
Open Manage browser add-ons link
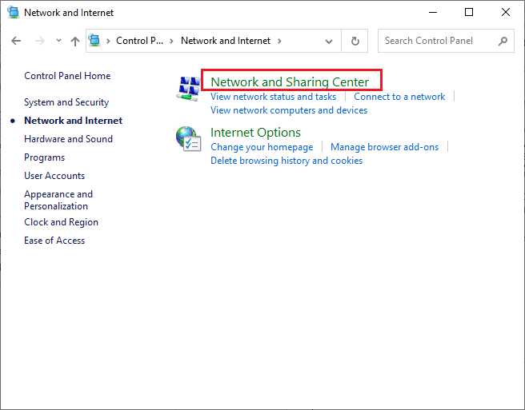click(384, 147)
